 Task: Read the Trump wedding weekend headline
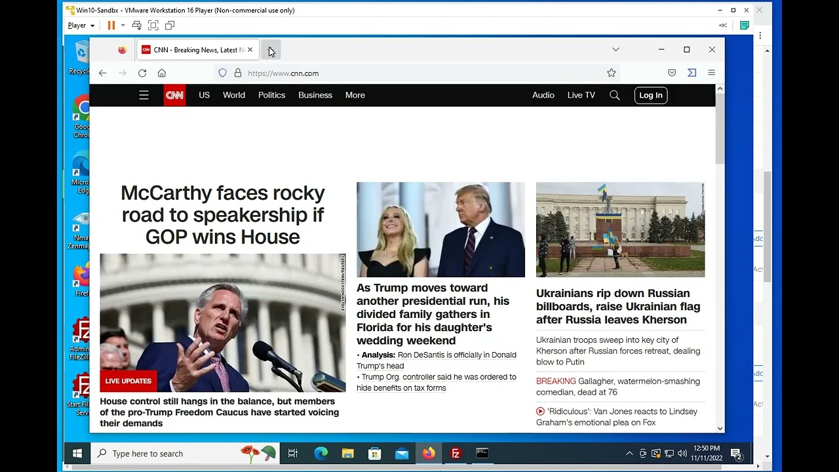click(x=433, y=314)
